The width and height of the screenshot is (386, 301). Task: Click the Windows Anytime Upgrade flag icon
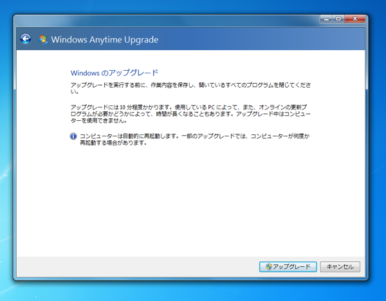(x=43, y=40)
